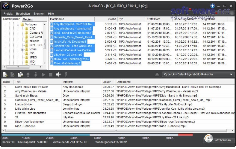Click the eBooks folder icon
The height and width of the screenshot is (149, 236).
pos(27,41)
